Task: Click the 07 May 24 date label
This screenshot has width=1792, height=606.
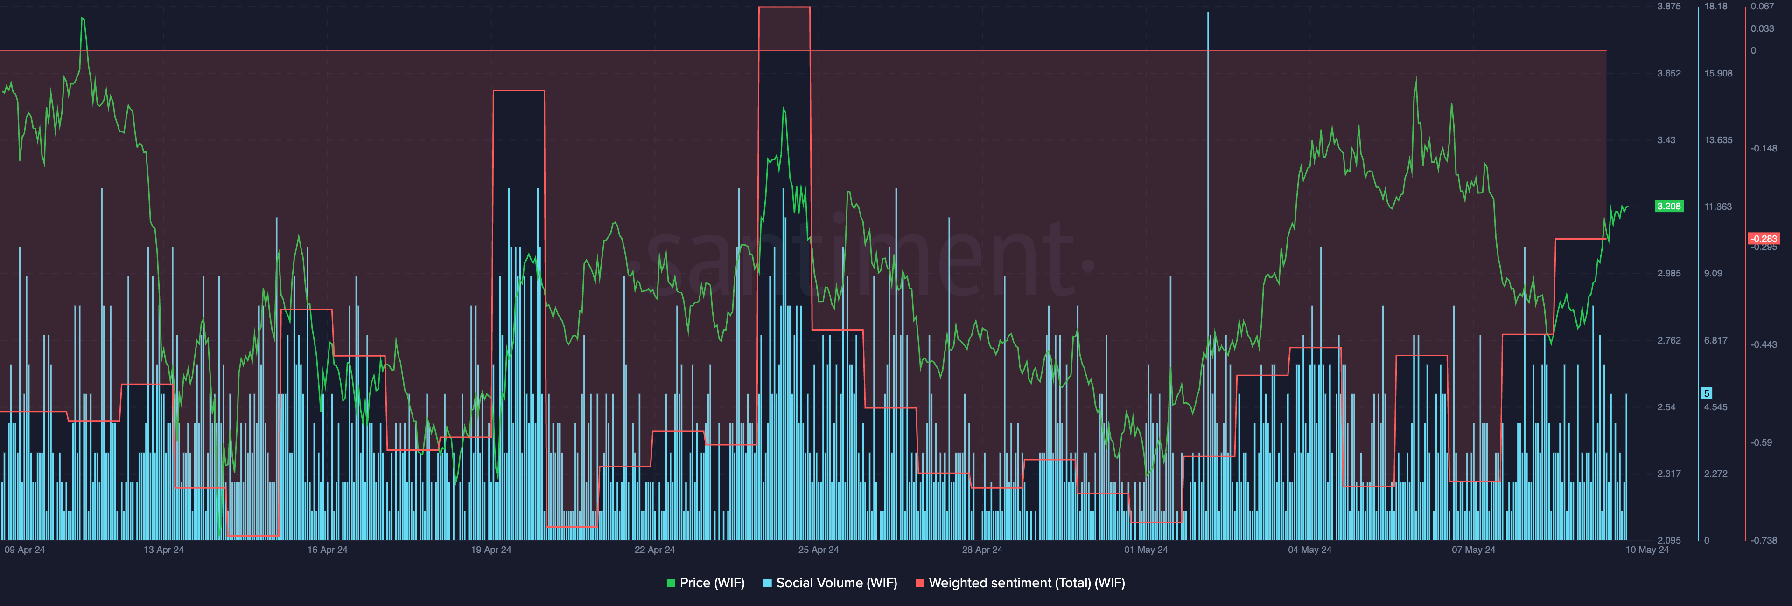Action: [x=1473, y=550]
